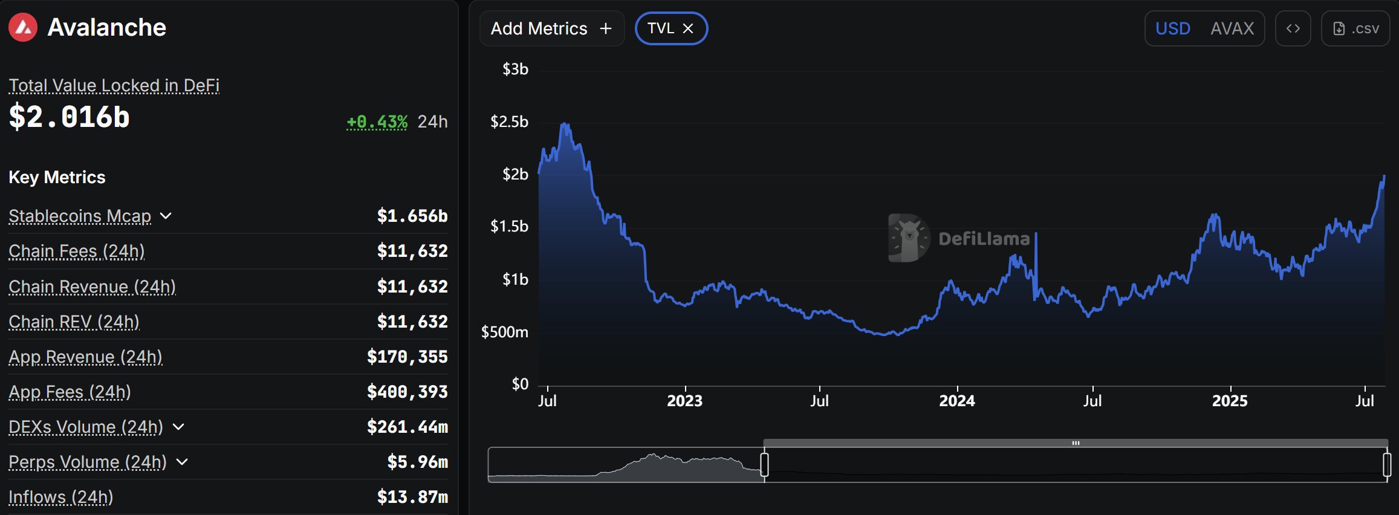Click the Chain Revenue (24h) label
Image resolution: width=1399 pixels, height=515 pixels.
click(92, 286)
